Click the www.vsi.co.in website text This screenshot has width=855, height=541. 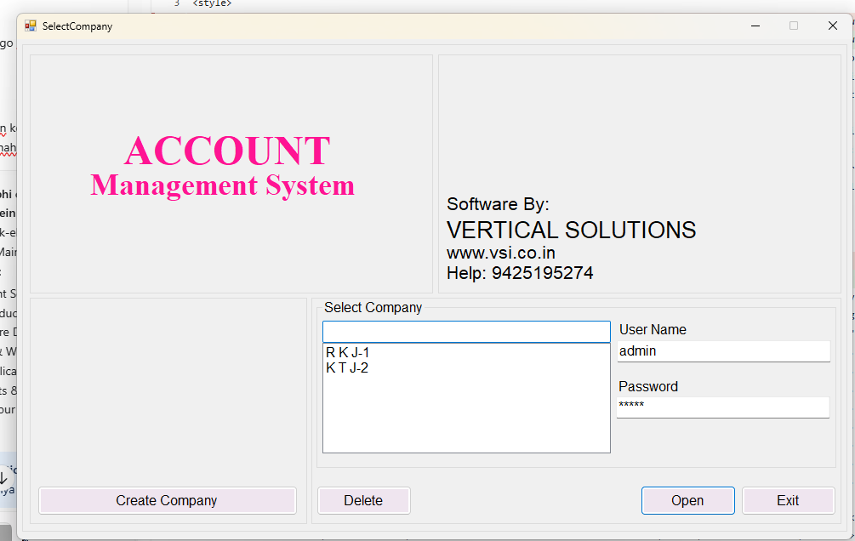[x=500, y=253]
